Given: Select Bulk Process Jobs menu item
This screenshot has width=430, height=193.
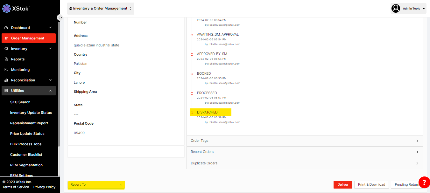Looking at the screenshot, I should 26,144.
